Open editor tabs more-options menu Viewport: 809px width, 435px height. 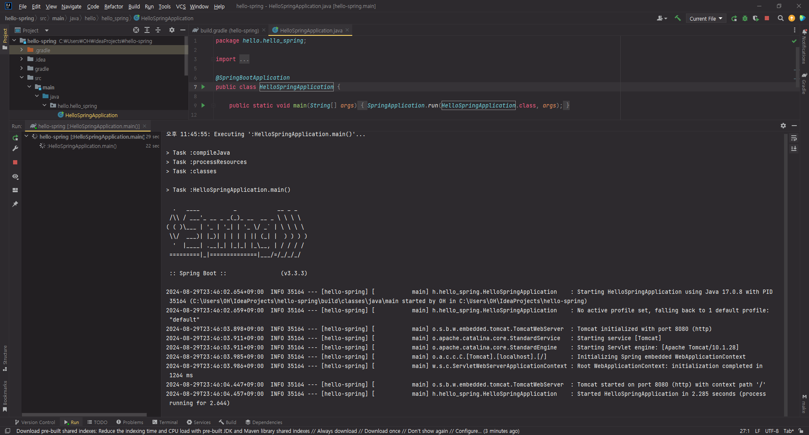[794, 30]
